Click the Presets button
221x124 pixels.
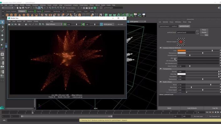coord(204,32)
